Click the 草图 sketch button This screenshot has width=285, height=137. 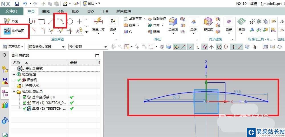coord(11,21)
